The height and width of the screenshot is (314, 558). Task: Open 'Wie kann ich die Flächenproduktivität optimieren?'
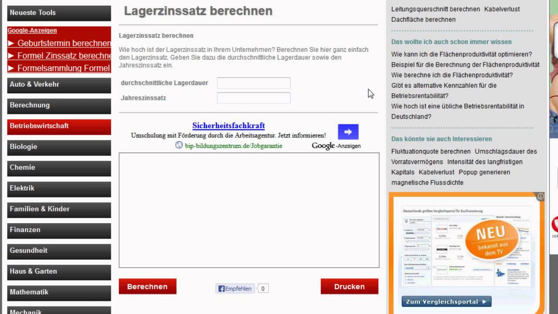coord(462,54)
